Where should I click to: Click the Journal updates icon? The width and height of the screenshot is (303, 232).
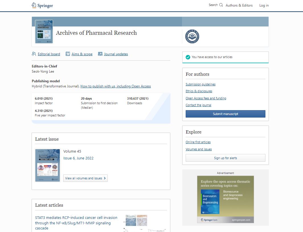[x=100, y=54]
